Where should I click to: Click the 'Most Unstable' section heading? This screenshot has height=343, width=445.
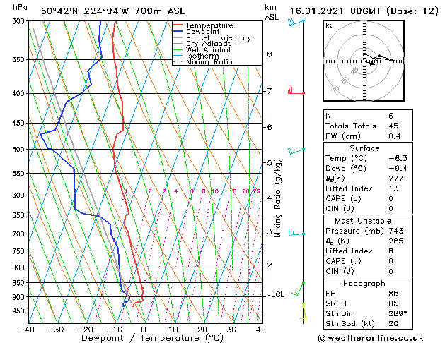click(363, 221)
